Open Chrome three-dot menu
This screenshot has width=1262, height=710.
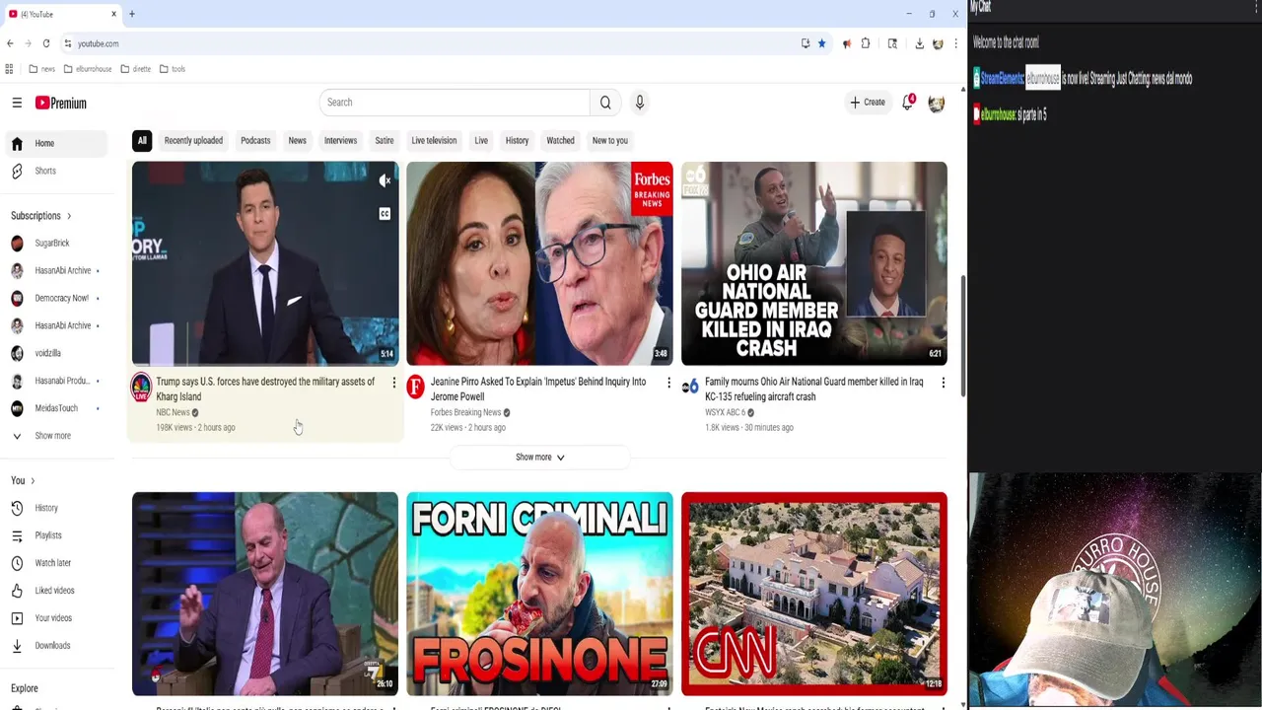point(955,43)
